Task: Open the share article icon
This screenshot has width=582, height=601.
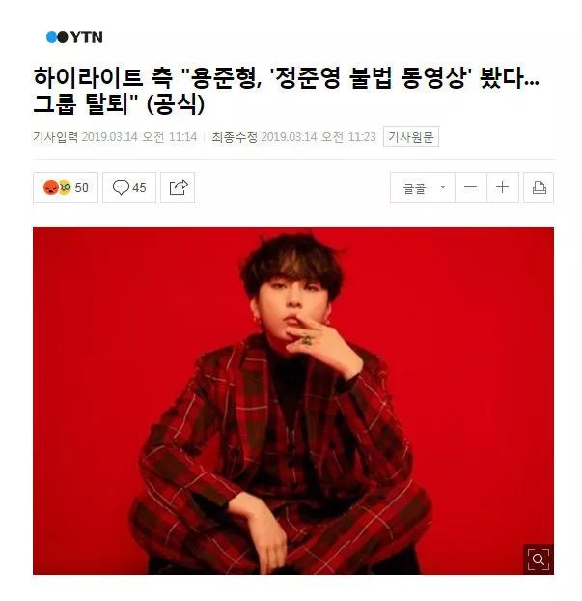Action: 178,187
